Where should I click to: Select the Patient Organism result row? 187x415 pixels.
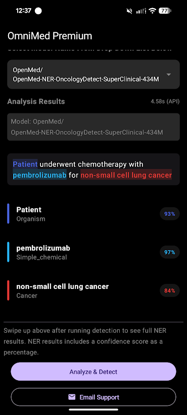pyautogui.click(x=93, y=214)
